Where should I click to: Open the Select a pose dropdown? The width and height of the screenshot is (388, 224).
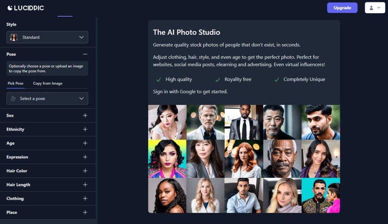point(47,99)
